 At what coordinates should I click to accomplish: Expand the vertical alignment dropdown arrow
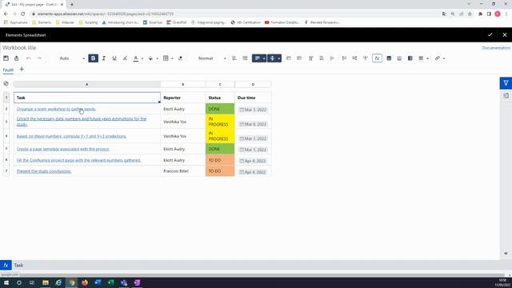(x=279, y=58)
